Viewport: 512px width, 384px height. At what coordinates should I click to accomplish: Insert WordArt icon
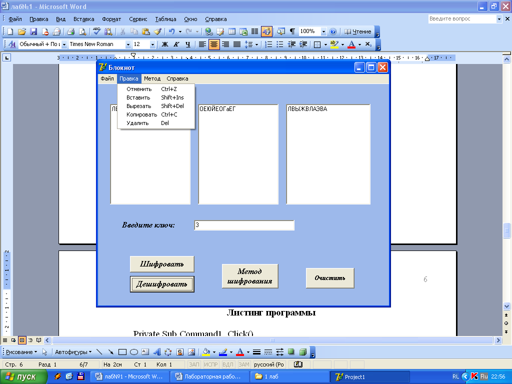tap(157, 352)
